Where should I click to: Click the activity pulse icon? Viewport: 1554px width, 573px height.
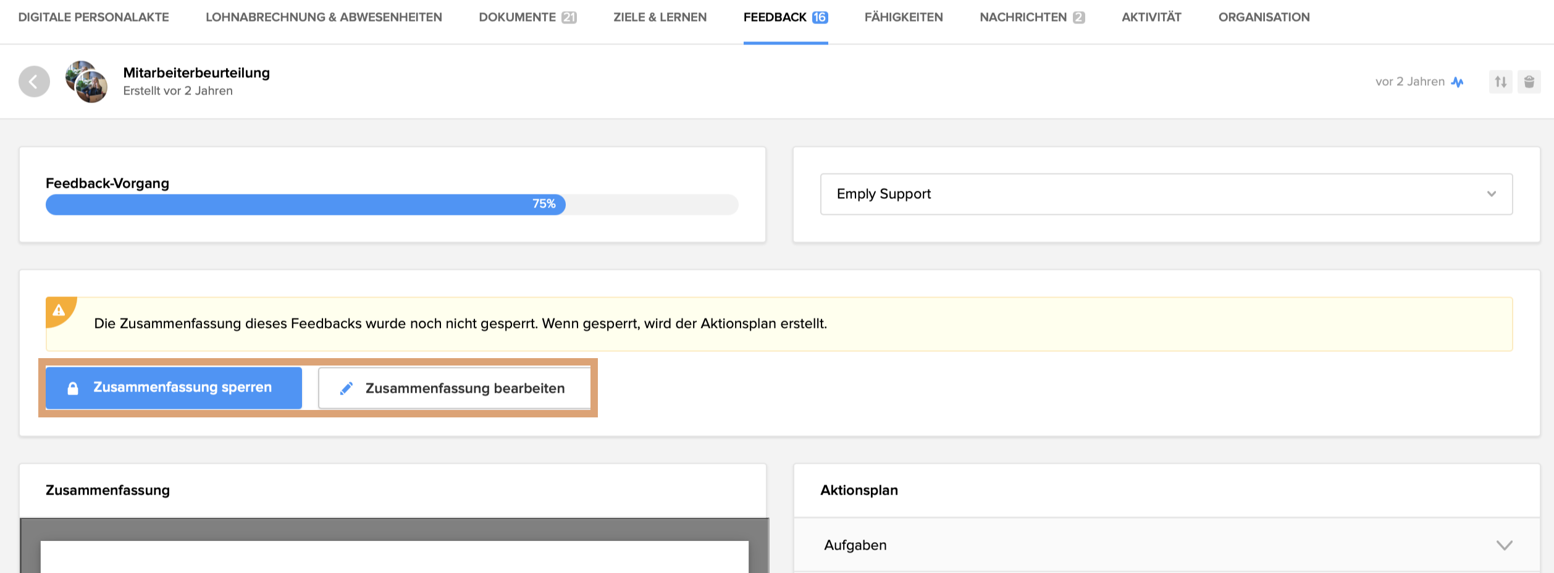click(x=1458, y=82)
